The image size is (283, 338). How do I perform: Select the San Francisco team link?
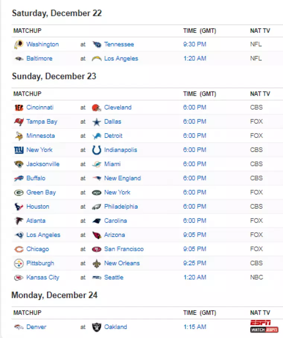pos(124,249)
